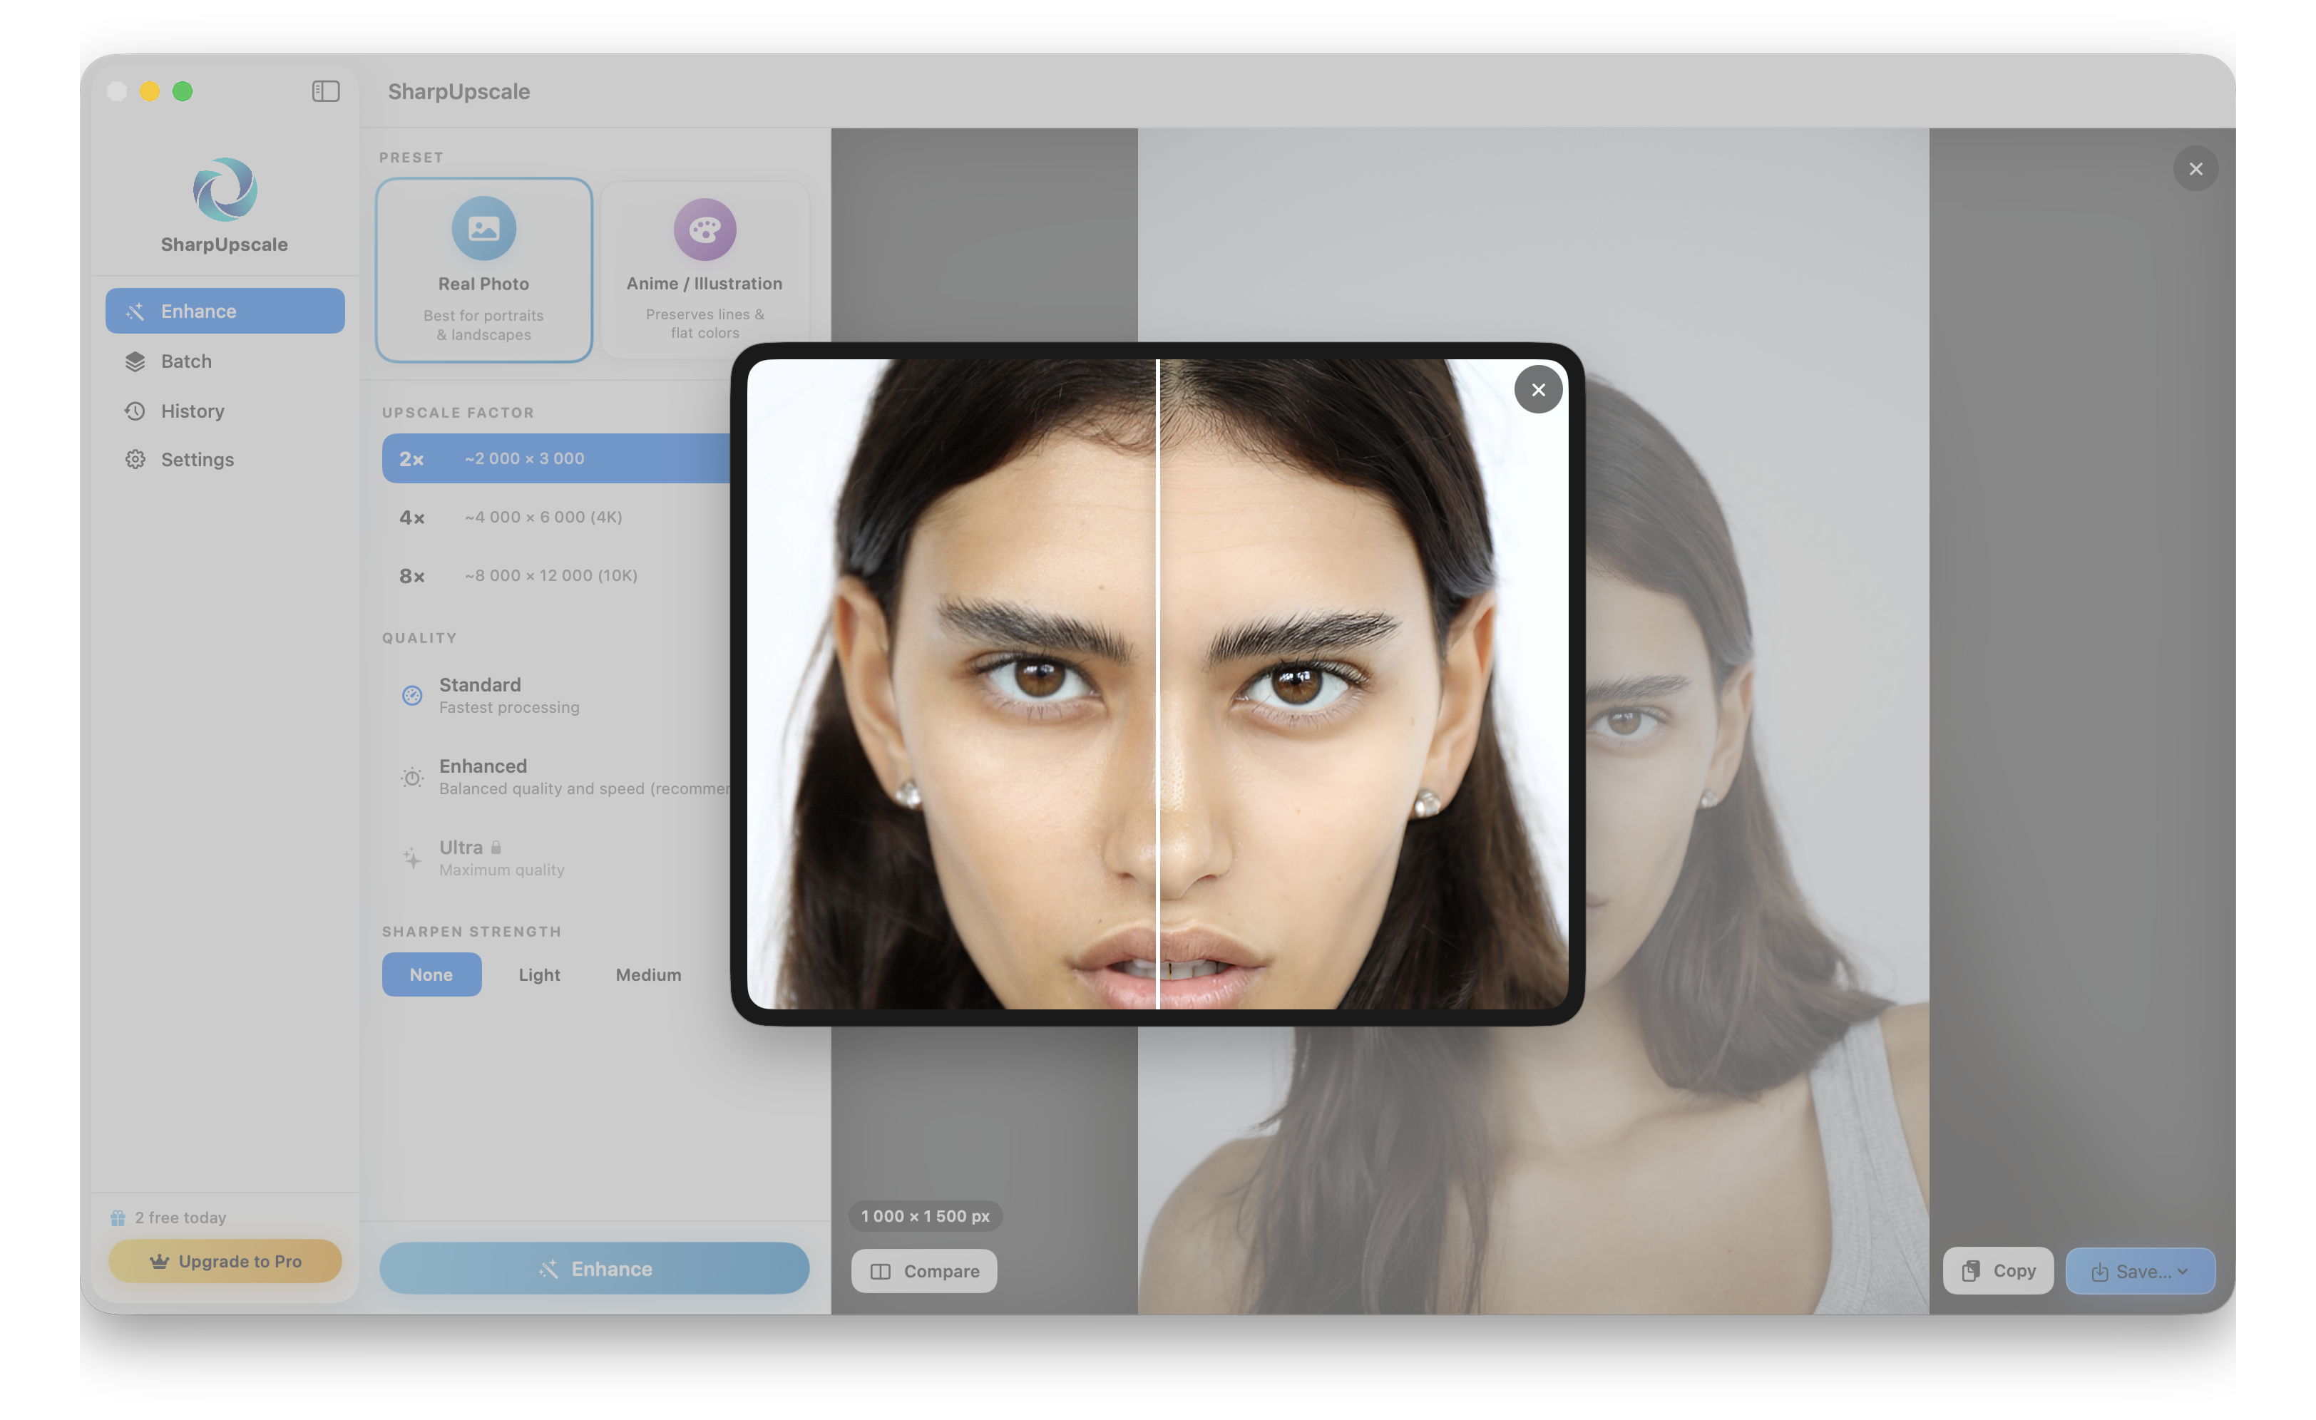Open the Save options dropdown
Viewport: 2316px width, 1420px height.
coord(2141,1270)
